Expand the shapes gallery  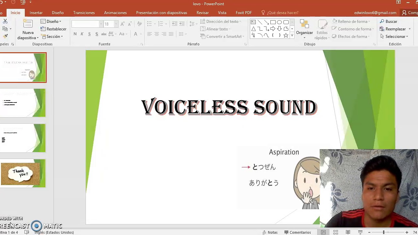point(292,35)
